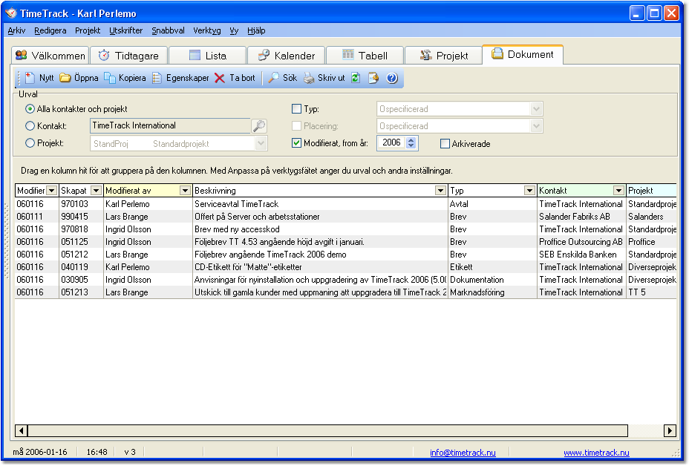
Task: Select the Kontakt radio button
Action: coord(30,126)
